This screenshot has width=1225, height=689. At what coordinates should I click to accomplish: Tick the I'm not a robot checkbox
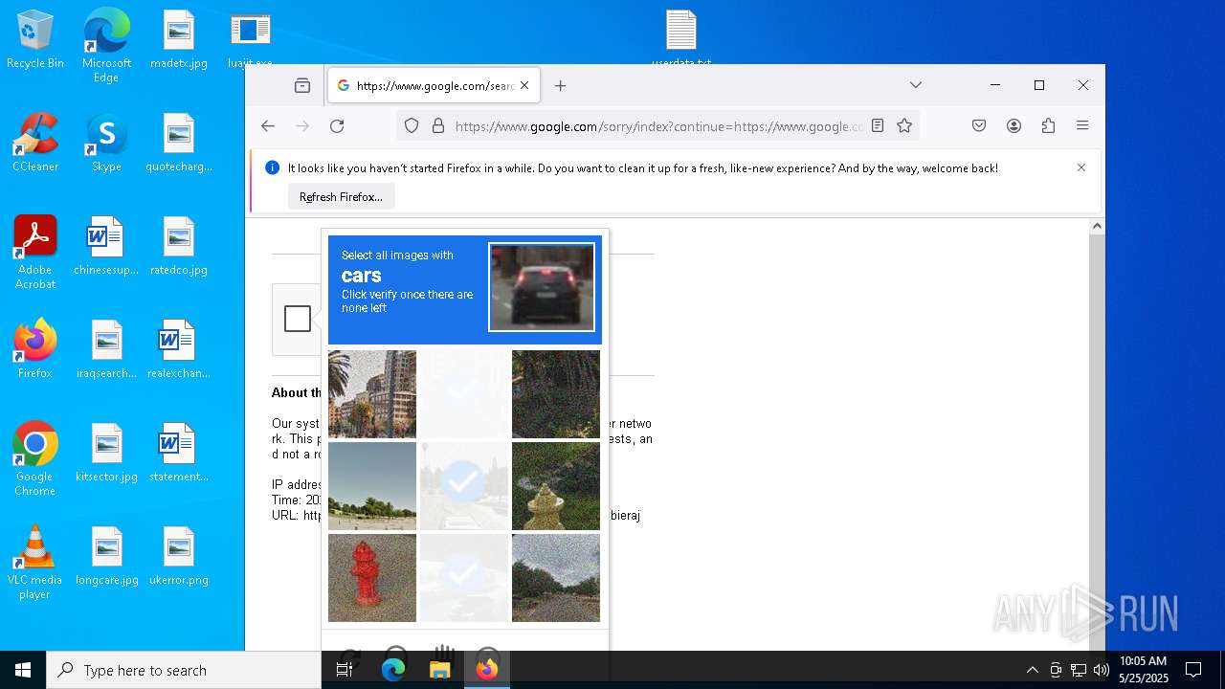tap(298, 319)
